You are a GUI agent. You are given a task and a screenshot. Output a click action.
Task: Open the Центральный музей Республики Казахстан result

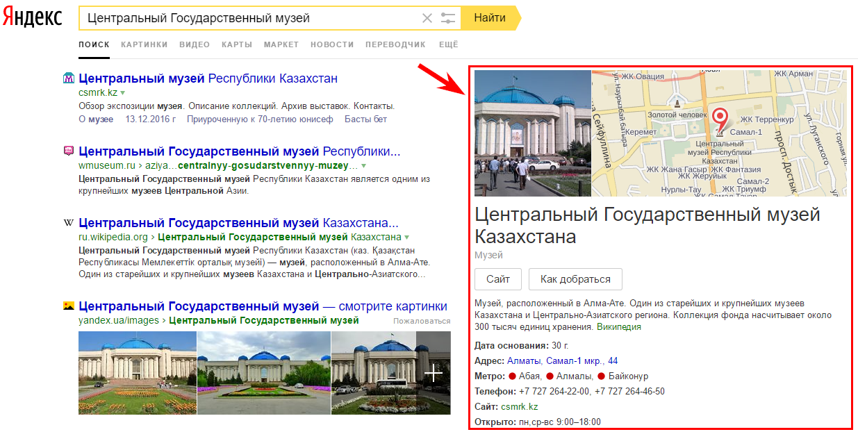[208, 78]
